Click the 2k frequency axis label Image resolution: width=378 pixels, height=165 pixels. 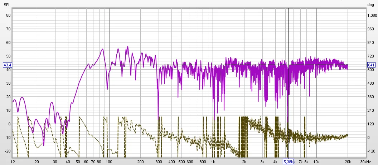point(244,162)
